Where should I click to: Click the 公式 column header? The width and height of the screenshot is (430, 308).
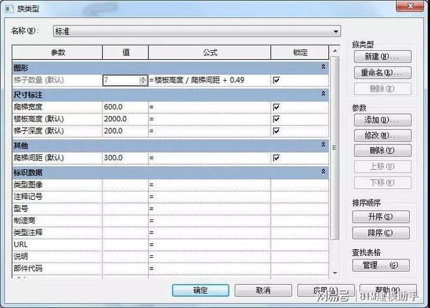pos(210,52)
